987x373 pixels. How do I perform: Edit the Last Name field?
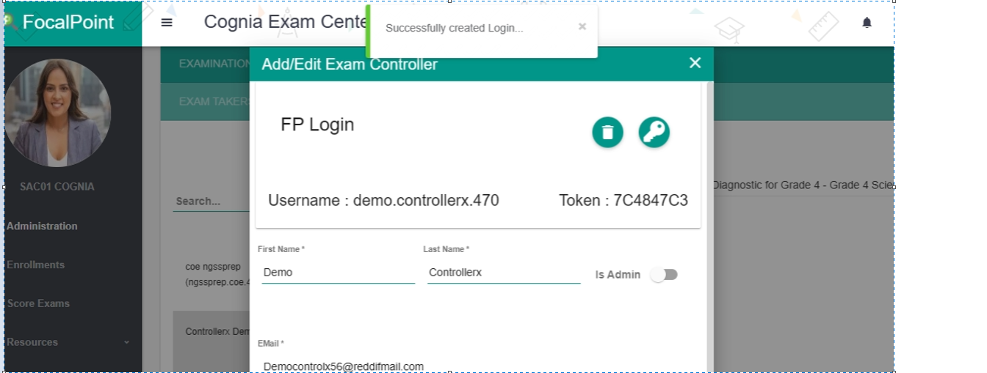pyautogui.click(x=504, y=273)
